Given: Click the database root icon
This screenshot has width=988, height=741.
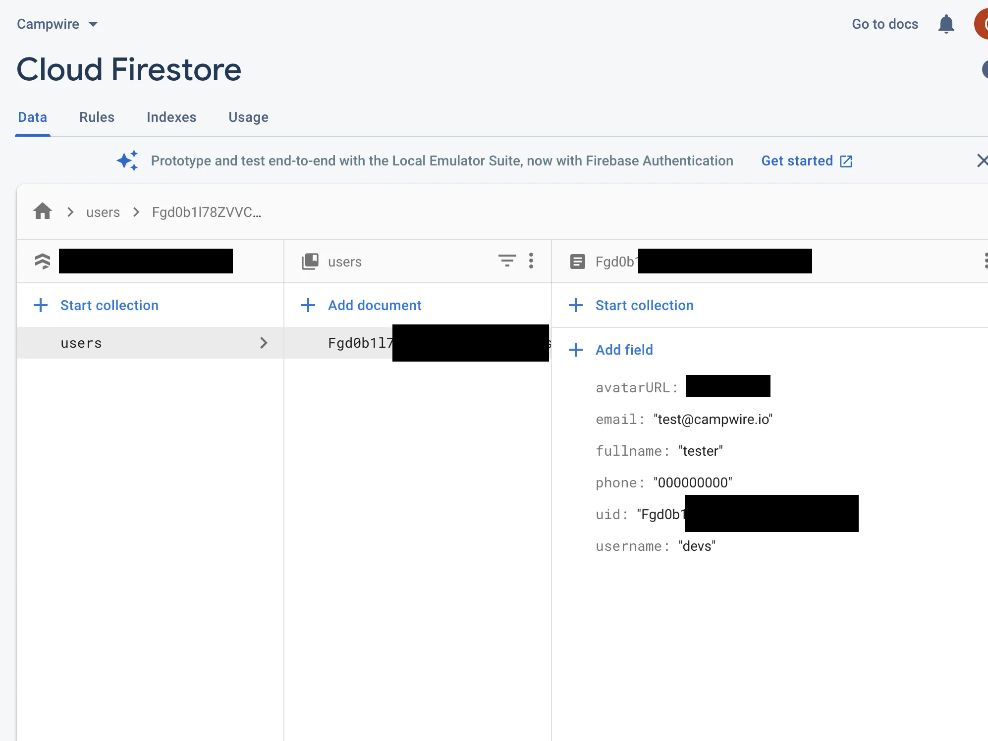Looking at the screenshot, I should pyautogui.click(x=43, y=261).
